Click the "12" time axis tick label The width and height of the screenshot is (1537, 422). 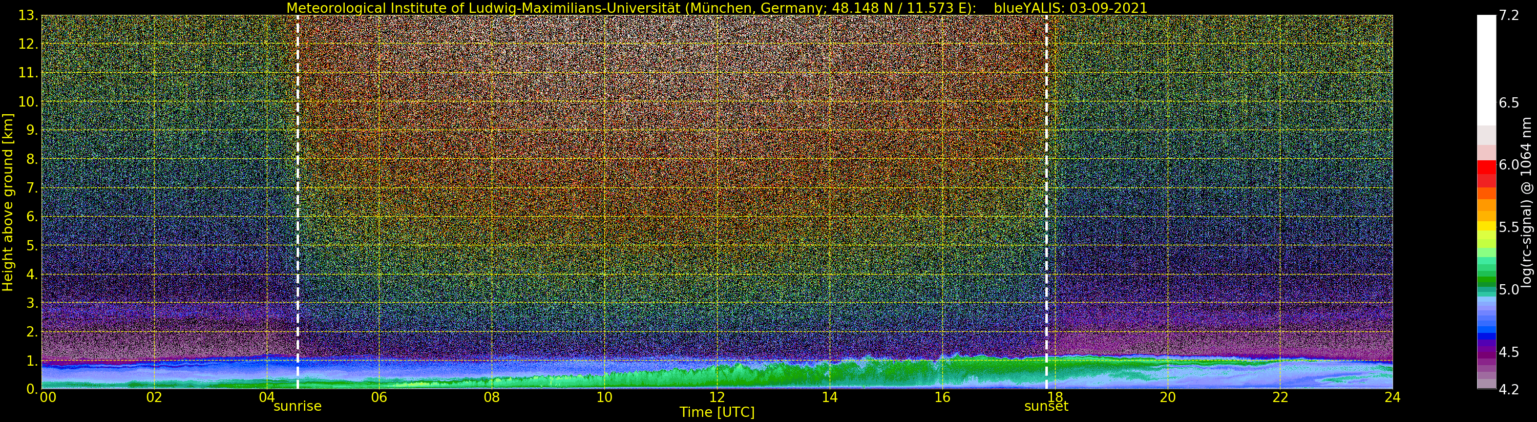[717, 397]
